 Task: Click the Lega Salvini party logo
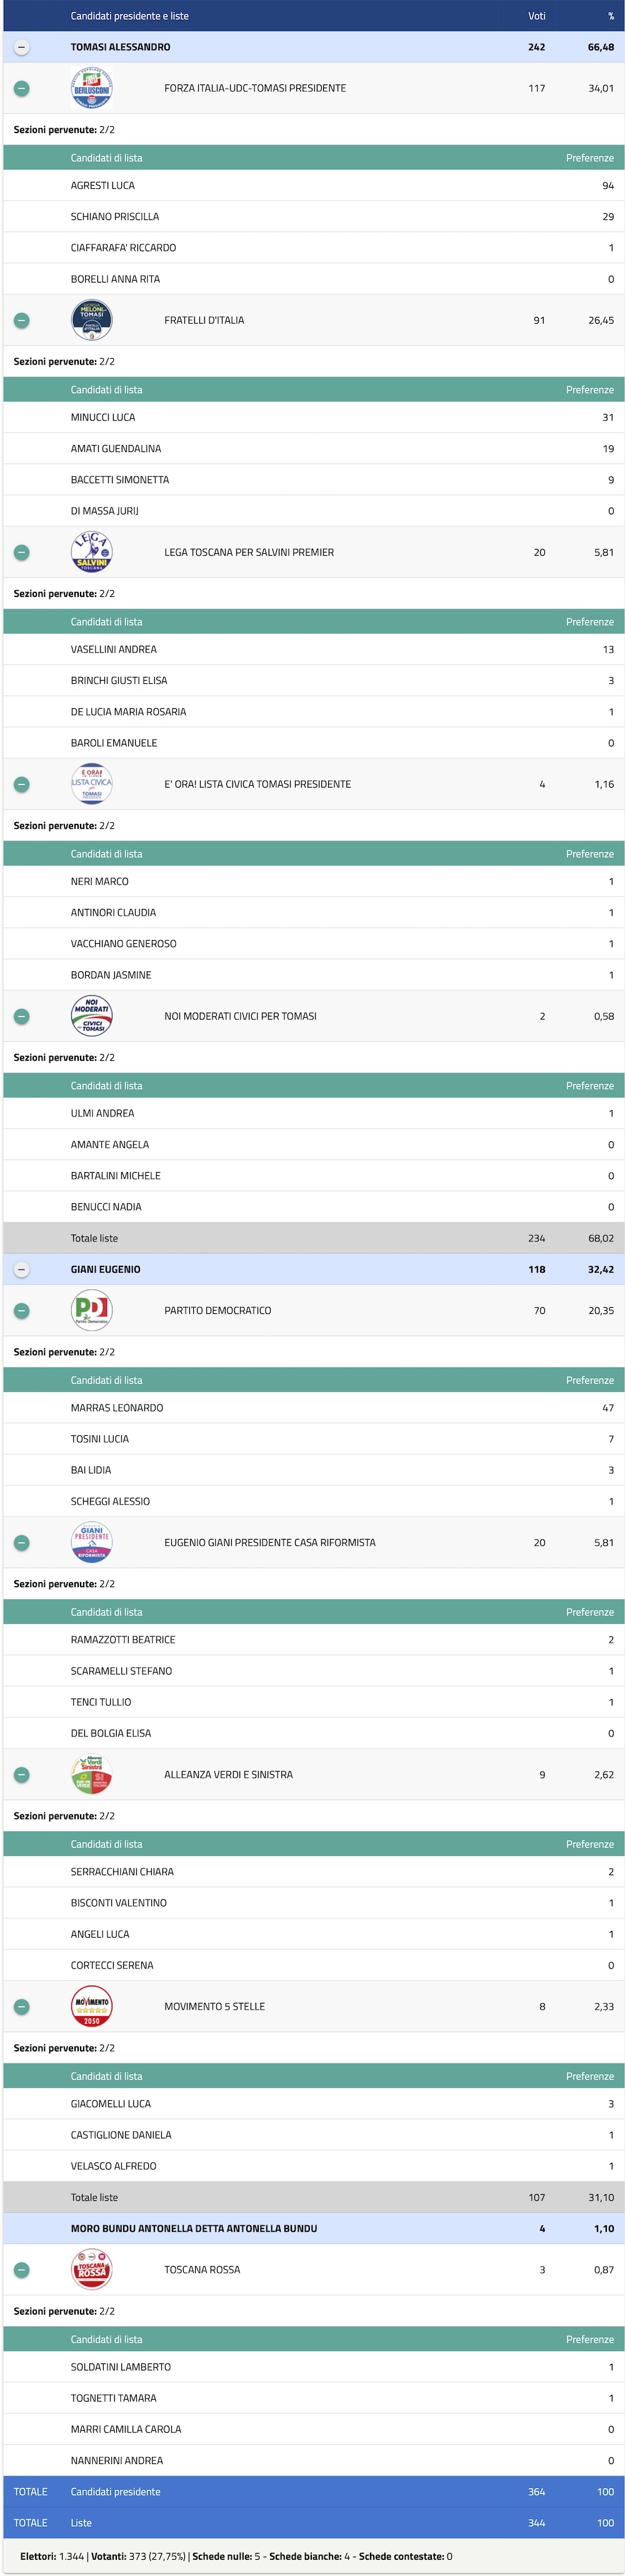point(91,552)
